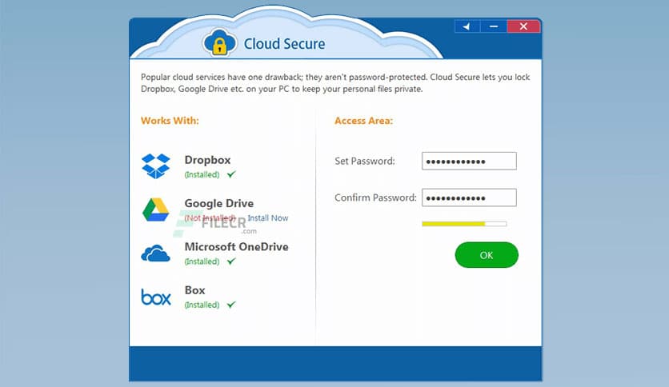Click the green checkmark under Microsoft OneDrive
Image resolution: width=669 pixels, height=387 pixels.
[x=231, y=261]
